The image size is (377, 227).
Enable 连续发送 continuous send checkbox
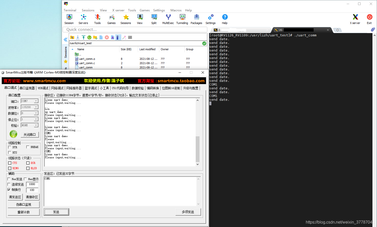[x=9, y=184]
